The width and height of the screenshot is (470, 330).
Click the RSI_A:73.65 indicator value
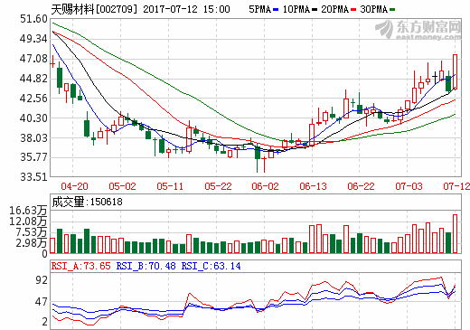[81, 266]
